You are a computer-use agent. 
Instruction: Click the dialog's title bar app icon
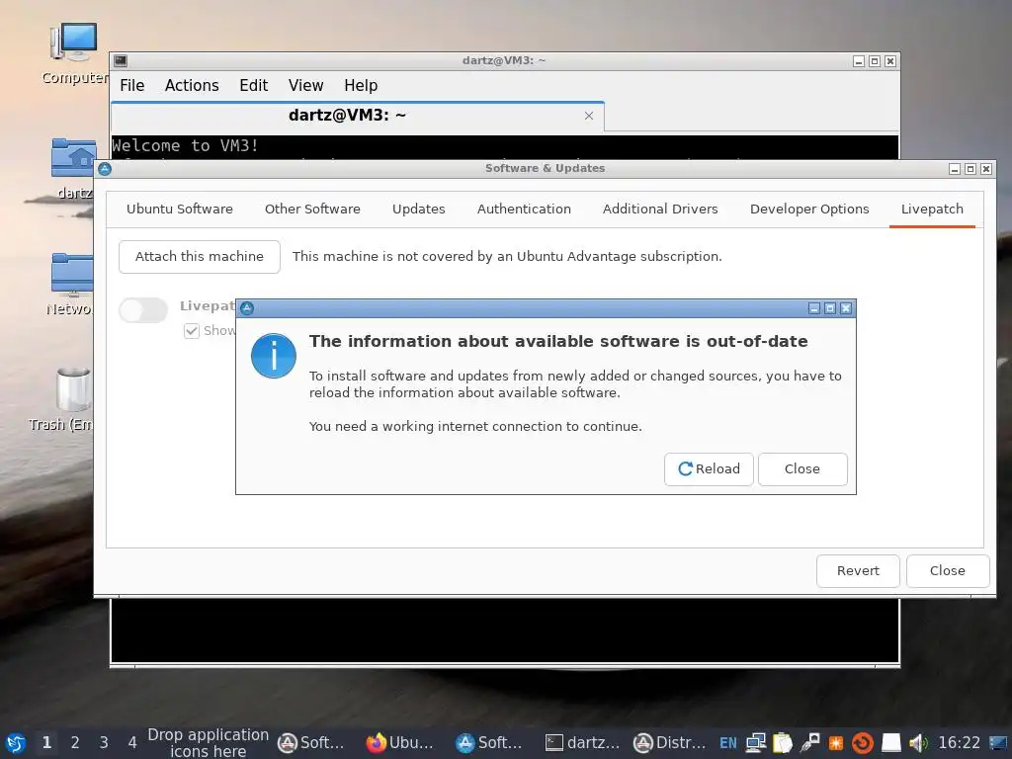click(246, 308)
